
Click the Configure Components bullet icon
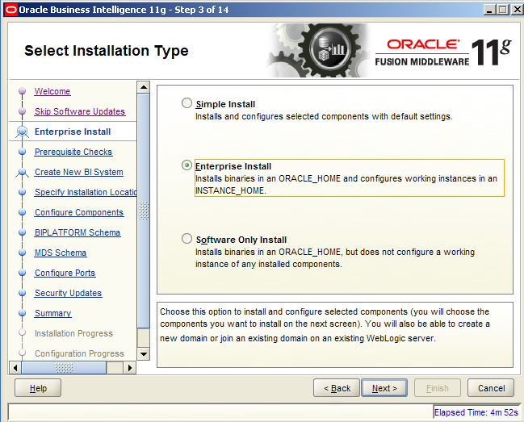(x=23, y=212)
